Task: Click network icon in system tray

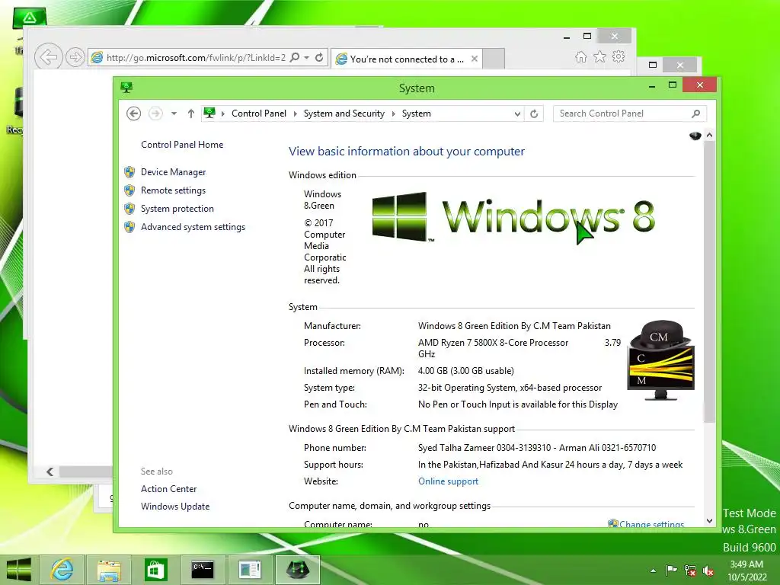Action: 689,571
